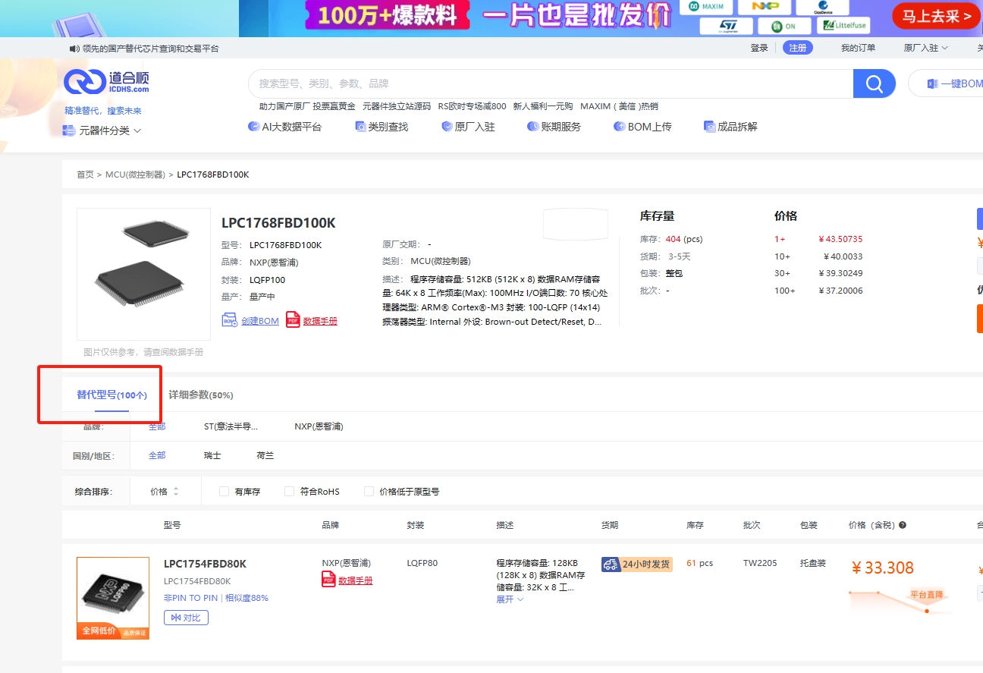The width and height of the screenshot is (983, 673).
Task: Open the 道合顺 ICDHS logo home
Action: [x=106, y=82]
